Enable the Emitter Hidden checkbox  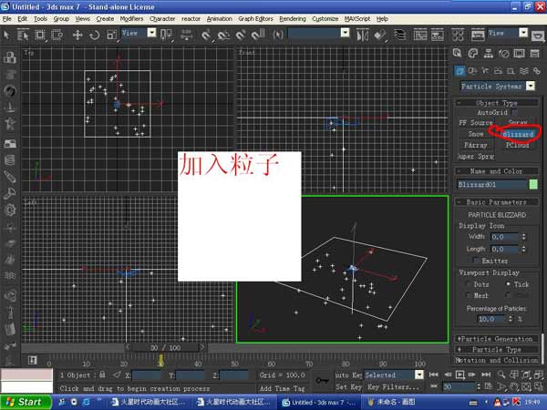pyautogui.click(x=476, y=261)
